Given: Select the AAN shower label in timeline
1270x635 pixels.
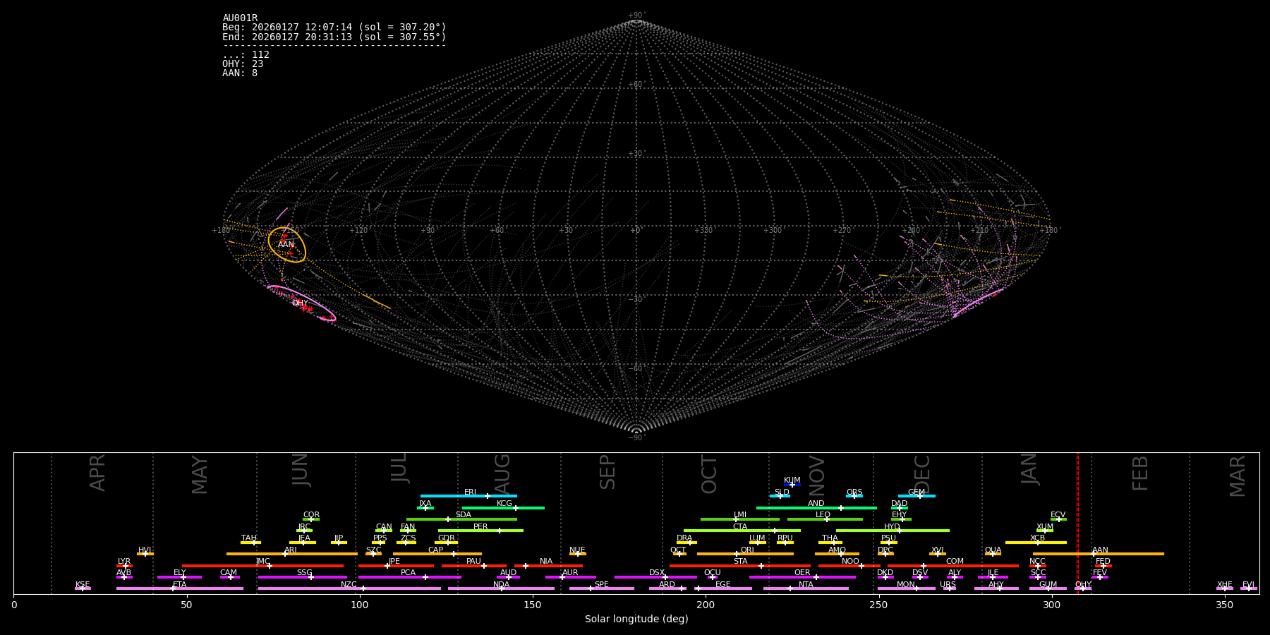Looking at the screenshot, I should tap(1100, 550).
